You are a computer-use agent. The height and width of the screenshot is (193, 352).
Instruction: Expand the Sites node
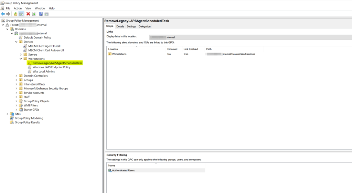click(x=8, y=114)
